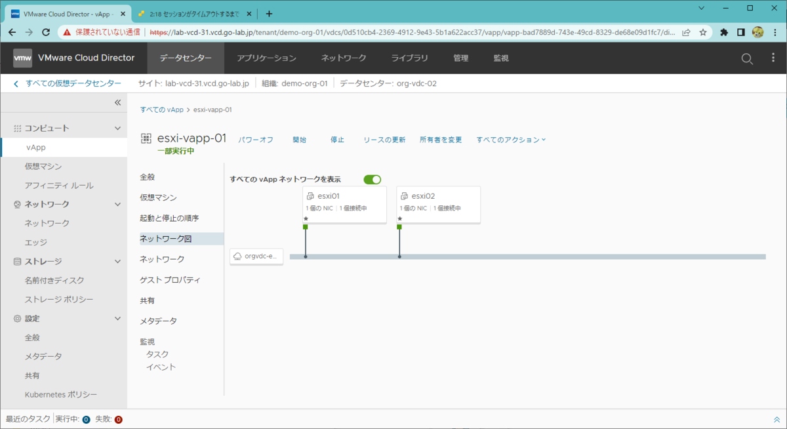The height and width of the screenshot is (429, 787).
Task: Click esxi01 green NIC connector square
Action: 305,227
